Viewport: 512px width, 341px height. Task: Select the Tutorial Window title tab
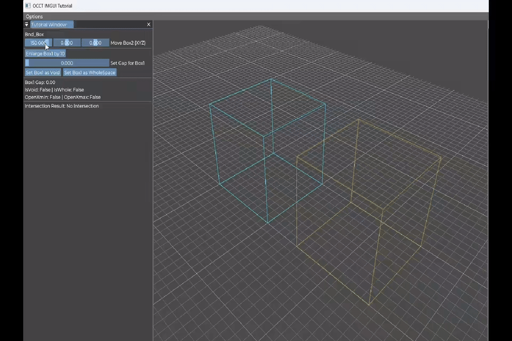[52, 25]
